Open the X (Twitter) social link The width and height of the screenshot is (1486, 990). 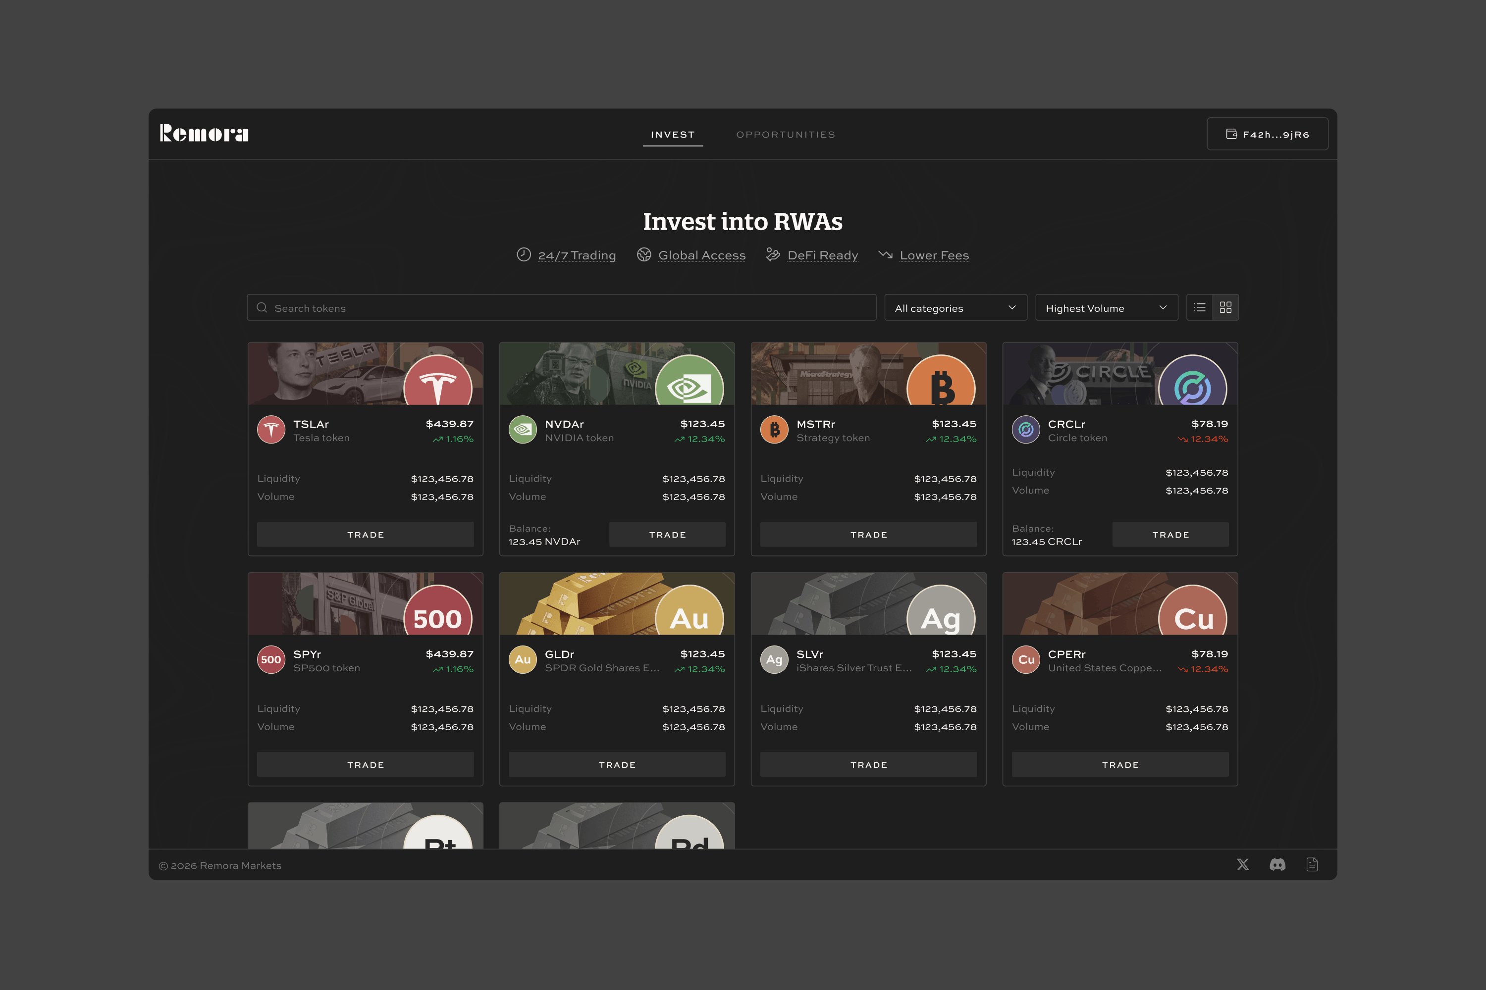(x=1243, y=865)
